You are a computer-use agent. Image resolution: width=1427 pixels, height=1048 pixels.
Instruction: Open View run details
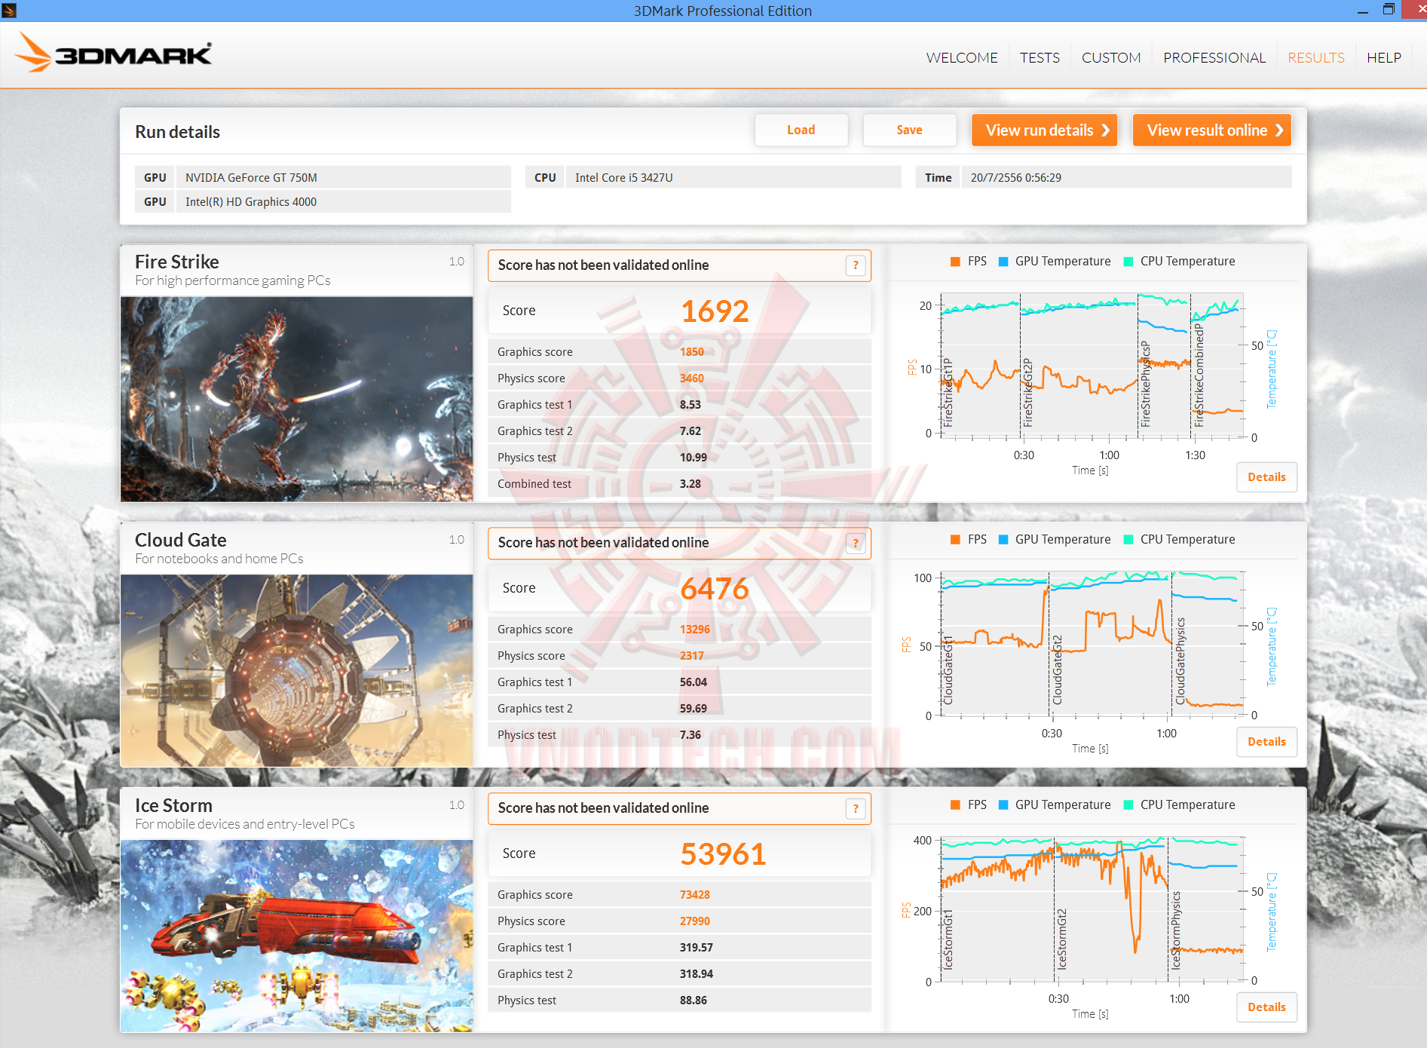(x=1045, y=130)
